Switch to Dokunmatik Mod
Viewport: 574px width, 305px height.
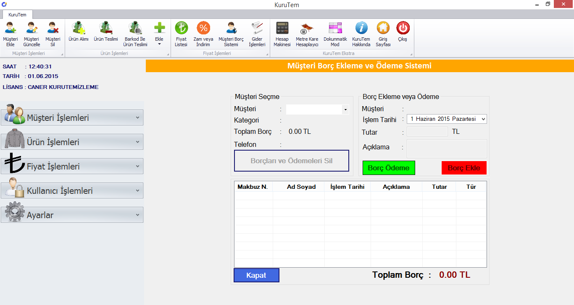point(335,29)
